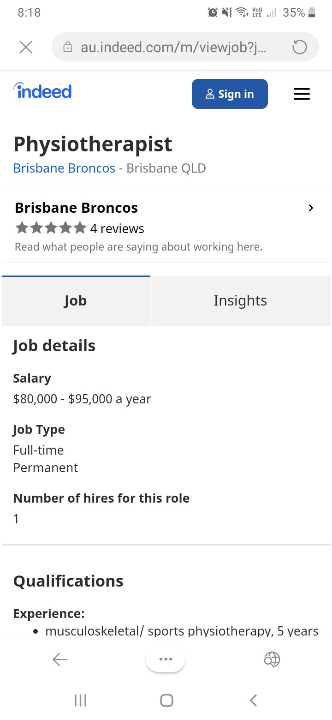332x720 pixels.
Task: Select the Job tab
Action: 76,300
